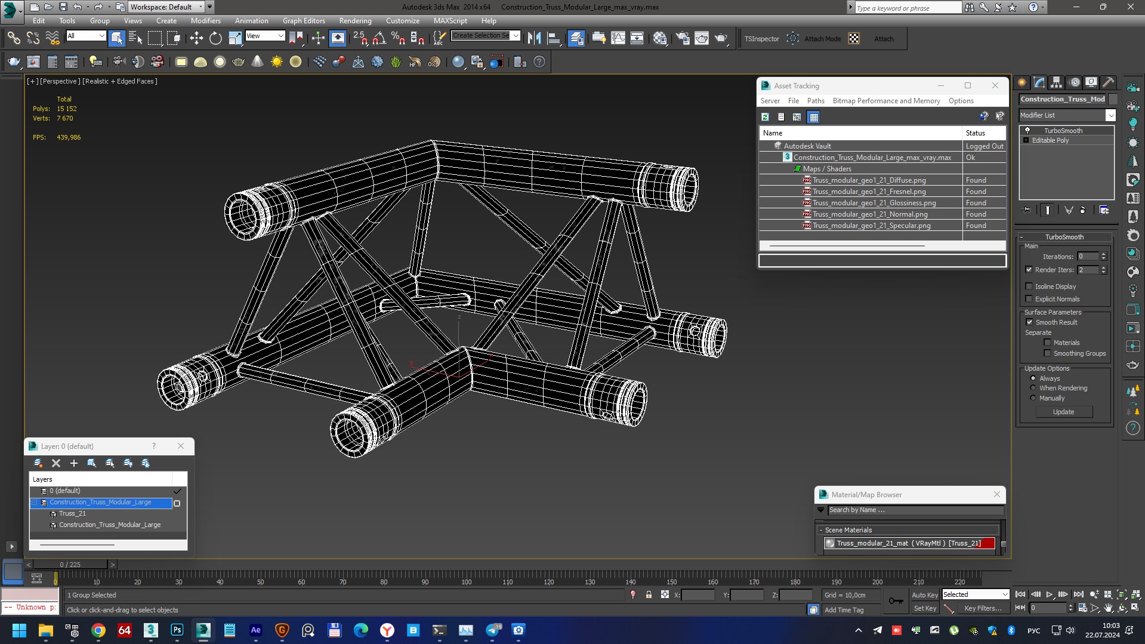1145x644 pixels.
Task: Select the Select and Rotate tool
Action: click(x=215, y=39)
